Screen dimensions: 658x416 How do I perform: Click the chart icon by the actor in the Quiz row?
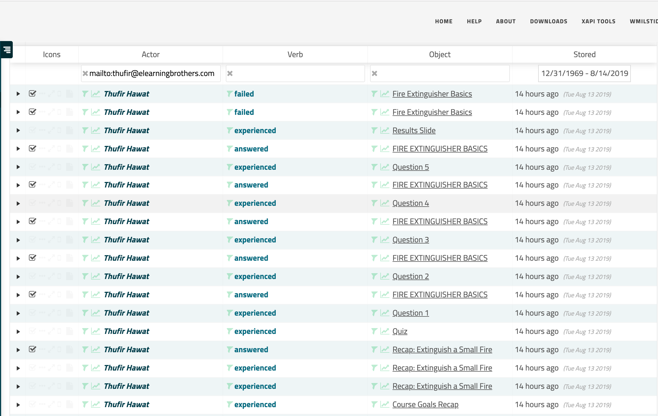pos(95,331)
